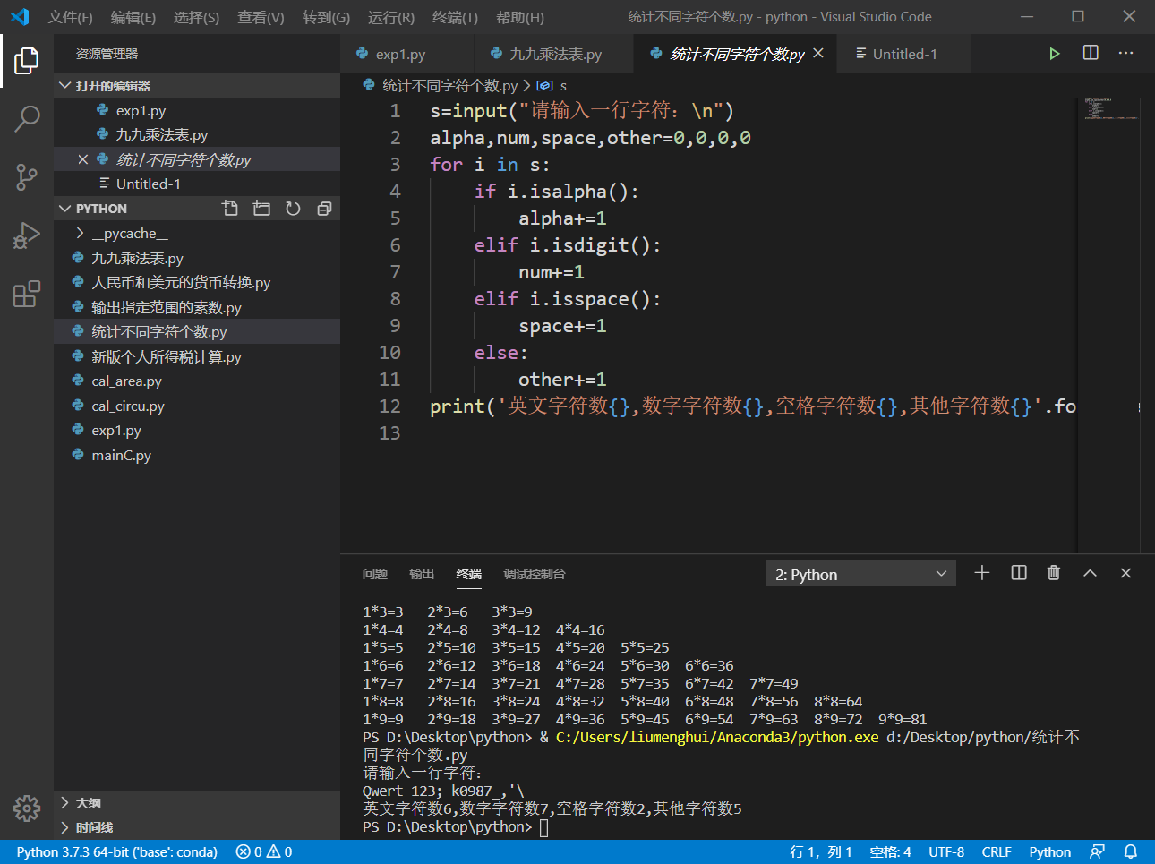Viewport: 1155px width, 864px height.
Task: Open the 查看(V) menu
Action: pos(261,17)
